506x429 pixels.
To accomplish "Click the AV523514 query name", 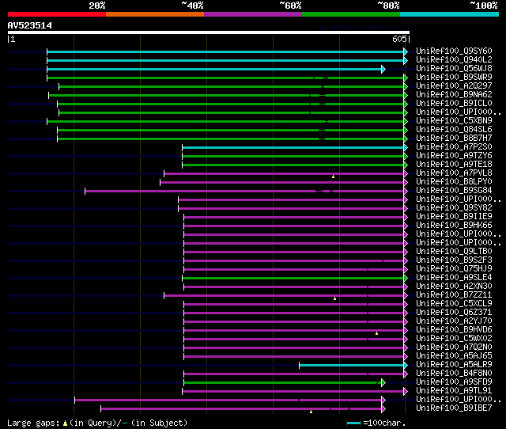I will click(x=30, y=25).
